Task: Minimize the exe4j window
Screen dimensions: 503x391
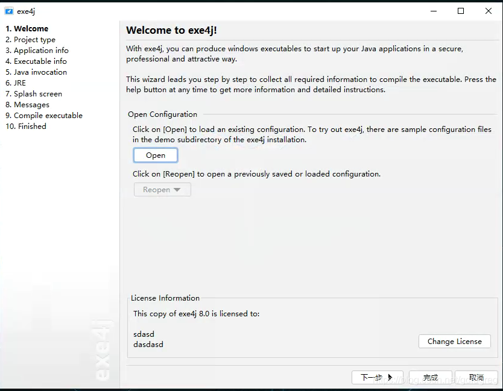Action: [434, 11]
